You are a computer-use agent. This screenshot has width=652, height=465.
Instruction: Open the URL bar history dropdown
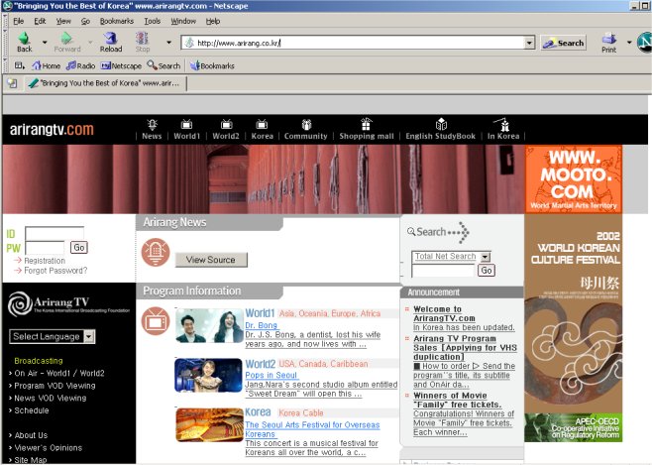click(x=529, y=43)
